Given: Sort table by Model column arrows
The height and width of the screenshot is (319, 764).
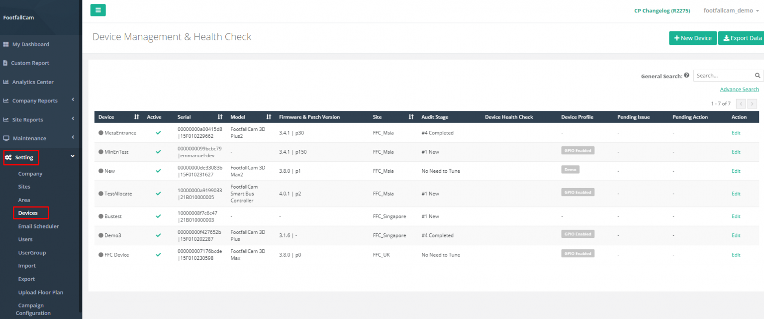Looking at the screenshot, I should (269, 117).
